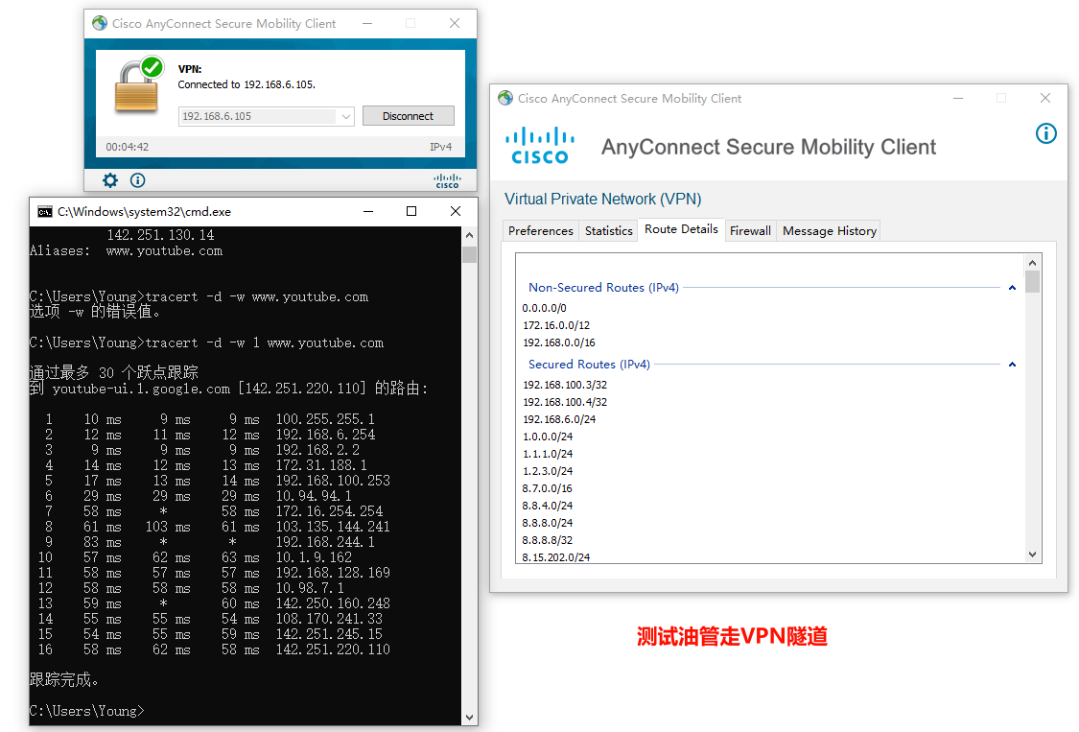
Task: Click the Secured Routes (IPv4) heading
Action: 589,364
